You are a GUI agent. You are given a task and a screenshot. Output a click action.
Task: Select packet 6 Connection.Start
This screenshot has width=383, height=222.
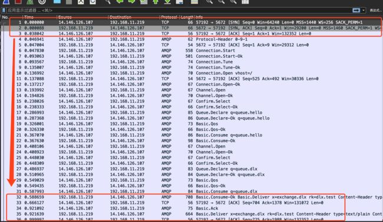(x=191, y=50)
